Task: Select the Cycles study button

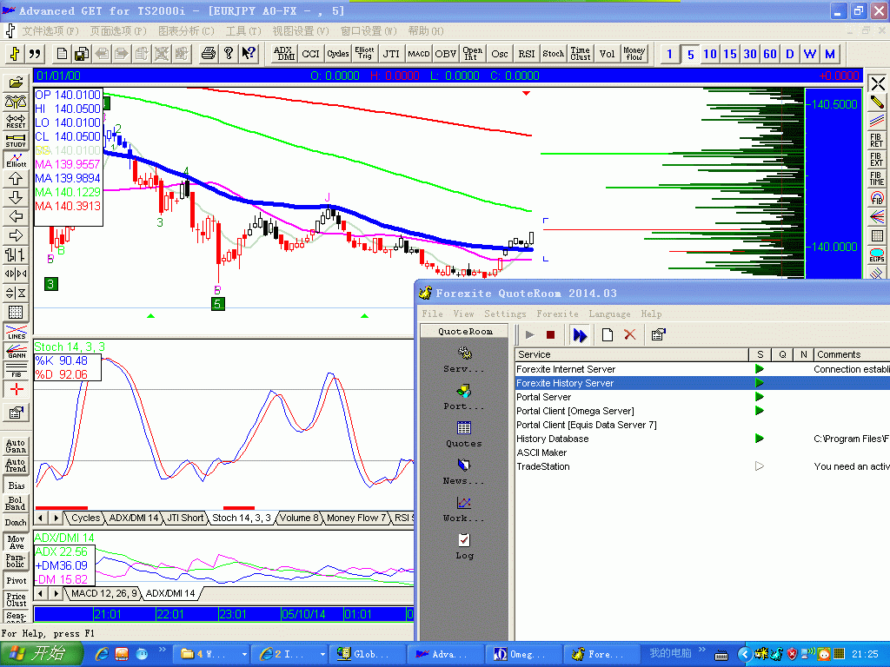Action: click(x=338, y=54)
